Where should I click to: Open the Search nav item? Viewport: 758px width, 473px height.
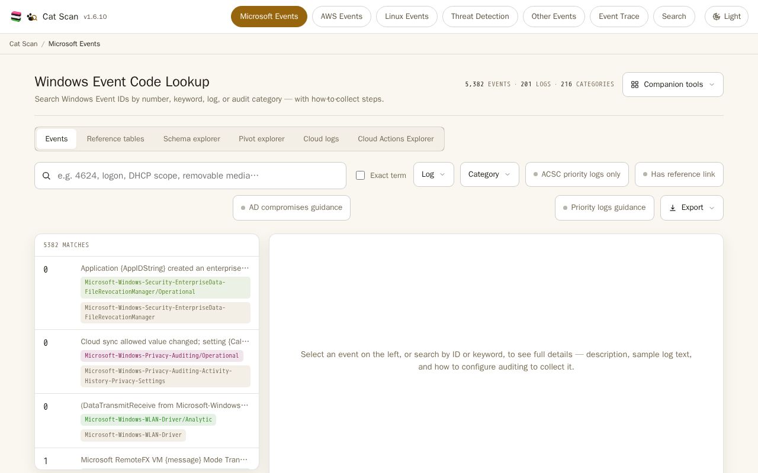point(674,17)
